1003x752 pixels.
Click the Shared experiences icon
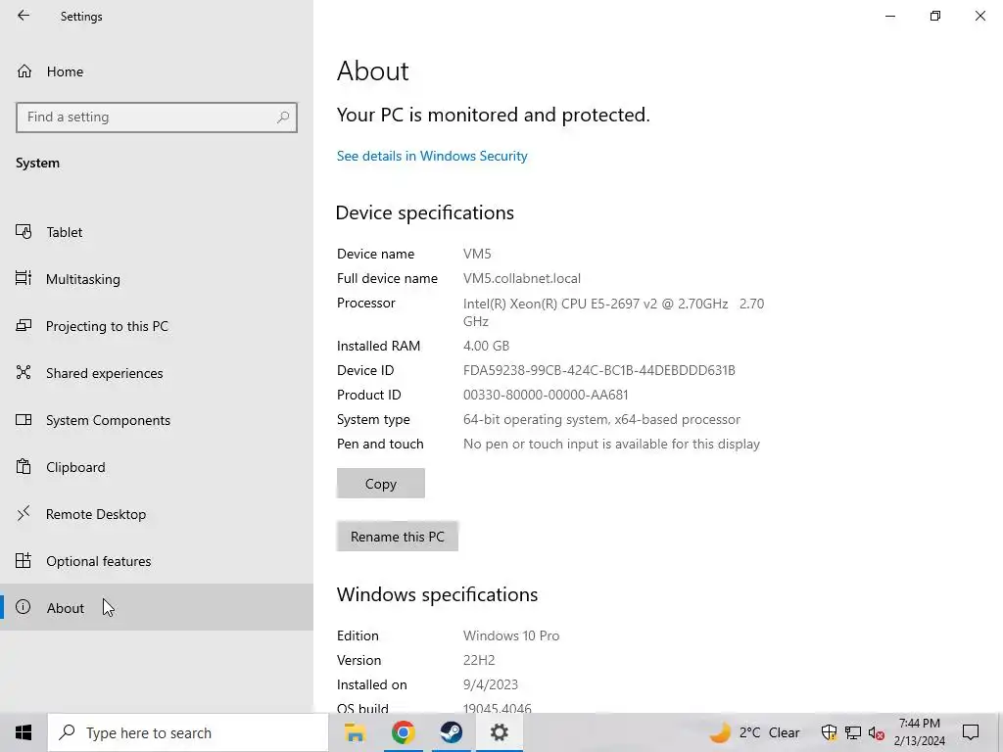24,372
